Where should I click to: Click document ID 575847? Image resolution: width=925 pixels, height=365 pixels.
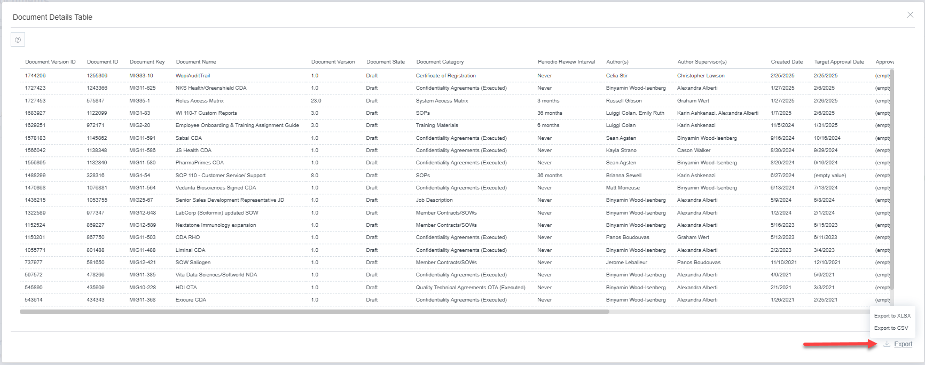96,101
